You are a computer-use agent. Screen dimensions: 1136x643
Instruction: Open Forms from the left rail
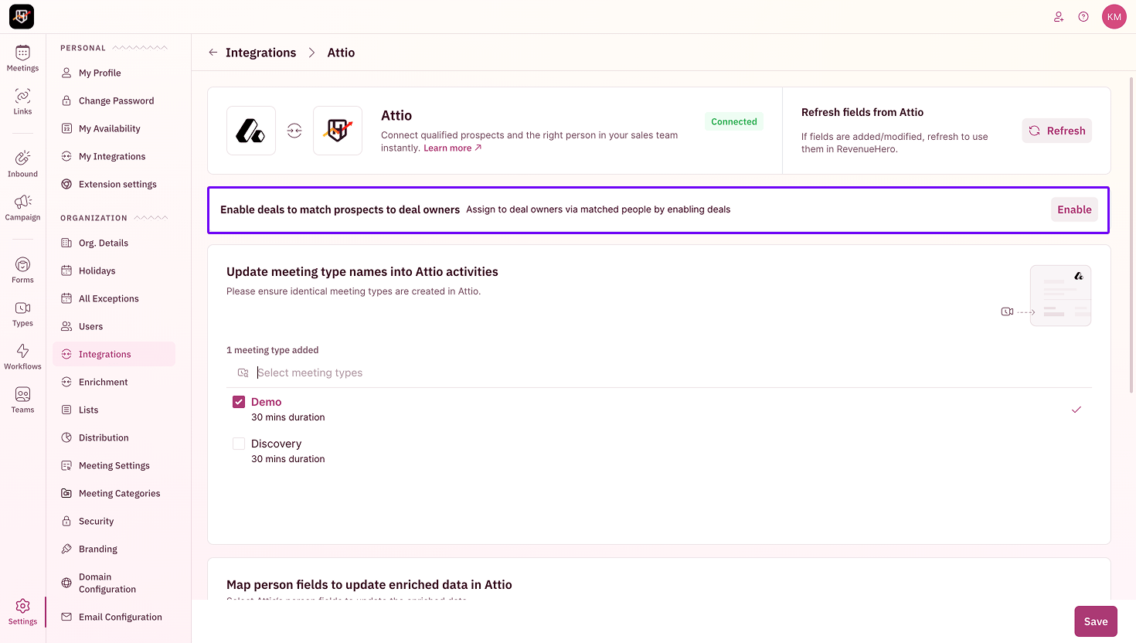(22, 270)
